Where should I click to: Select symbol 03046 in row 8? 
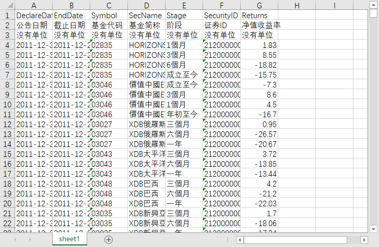point(109,84)
